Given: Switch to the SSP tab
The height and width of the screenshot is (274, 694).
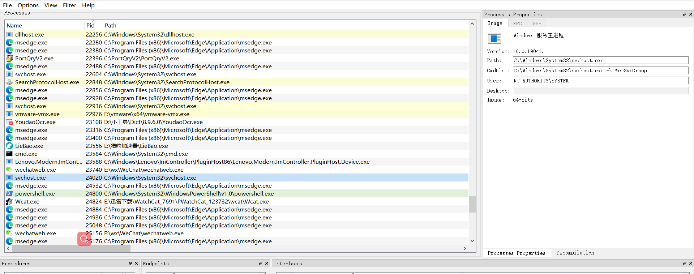Looking at the screenshot, I should click(x=537, y=23).
